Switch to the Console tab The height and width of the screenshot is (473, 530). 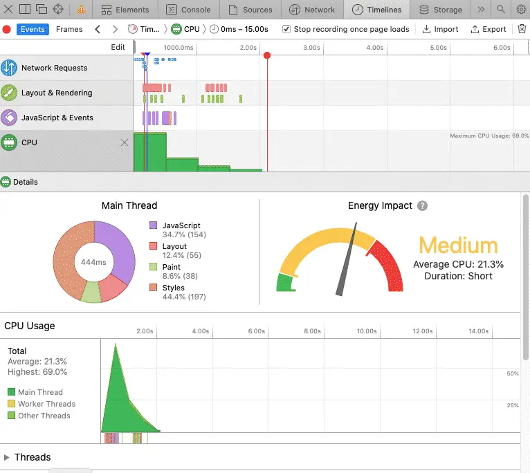point(189,10)
